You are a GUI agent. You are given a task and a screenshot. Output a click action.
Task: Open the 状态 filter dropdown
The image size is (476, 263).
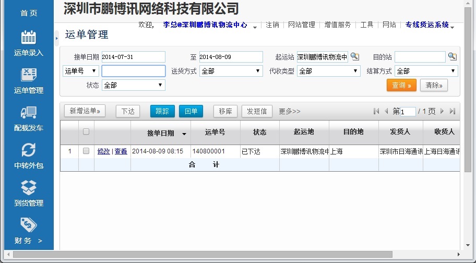(134, 85)
